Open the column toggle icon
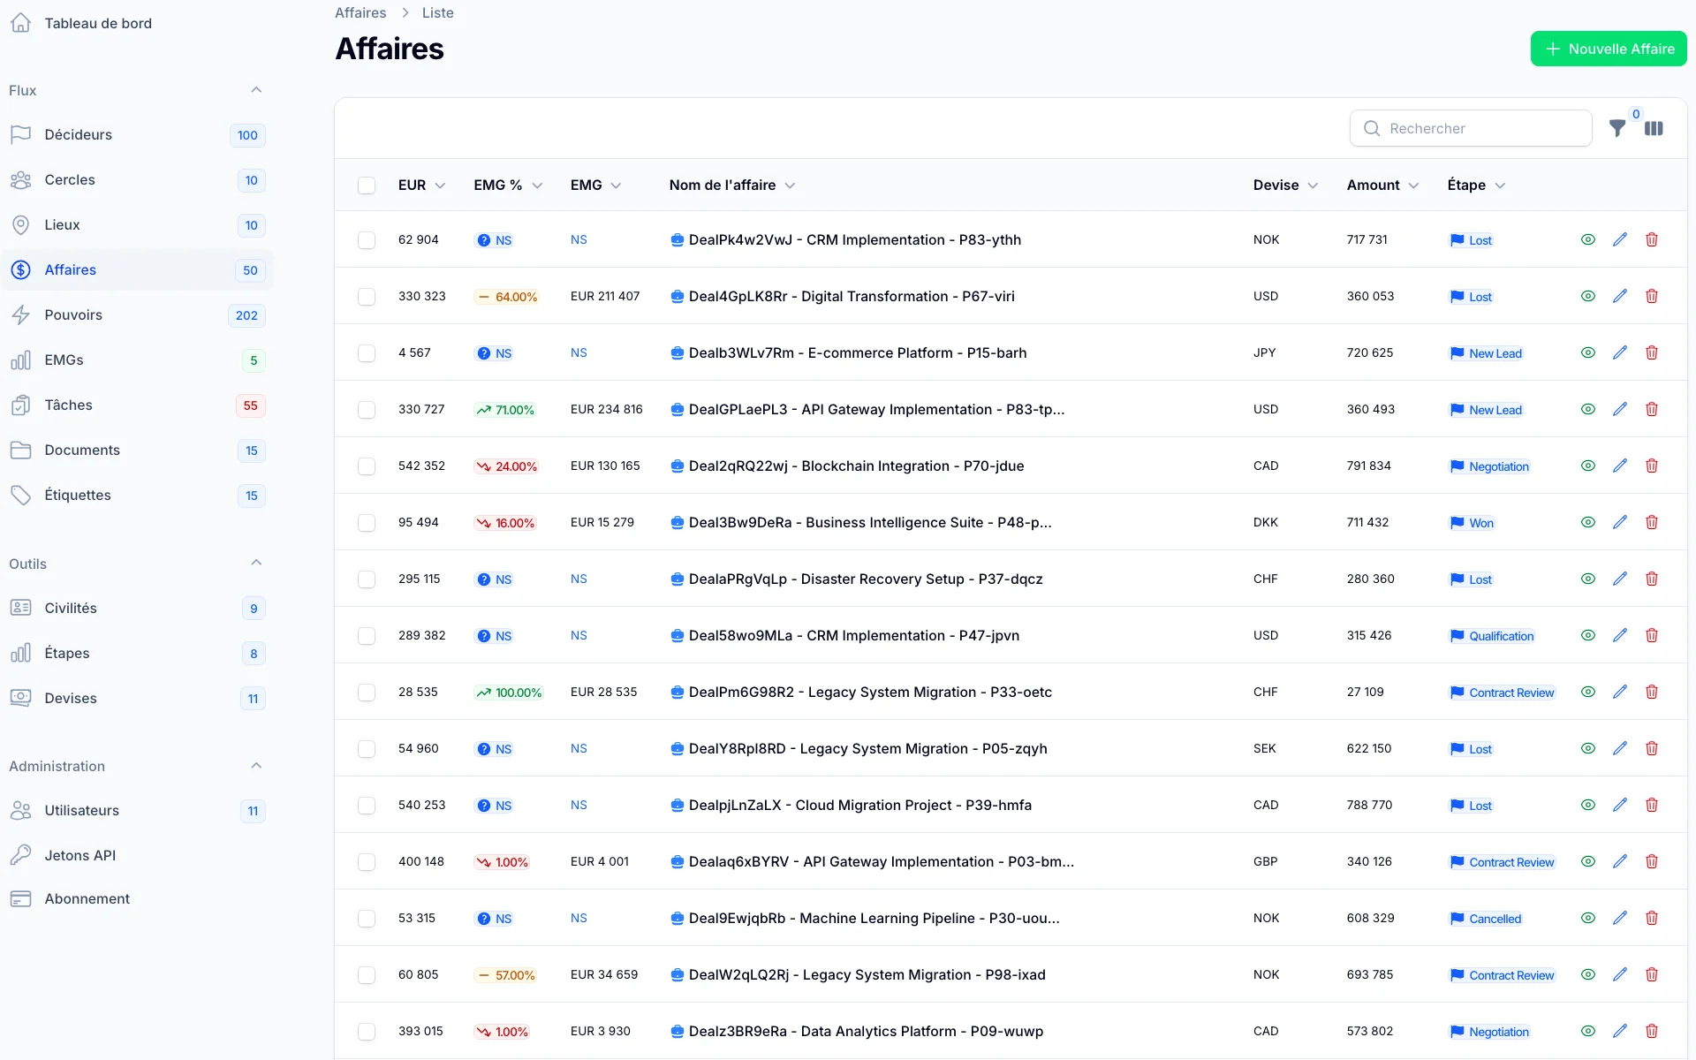1696x1060 pixels. [x=1654, y=128]
